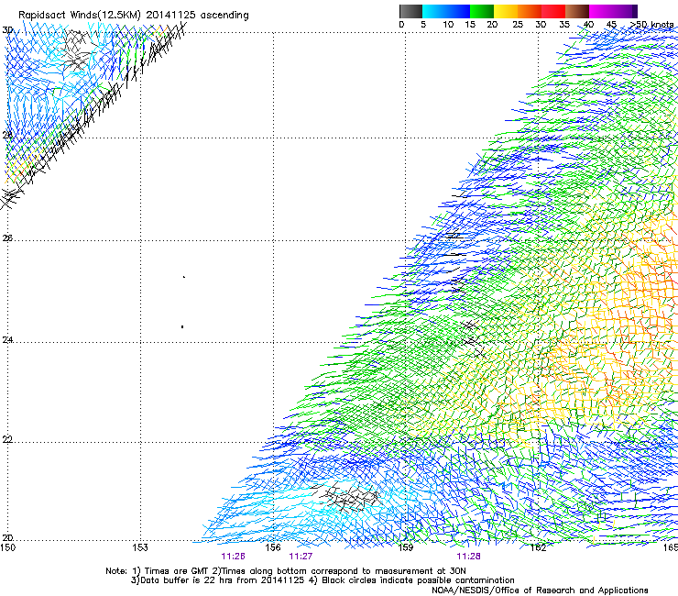Screen dimensions: 678x596
Task: Click the legend tick label '25'
Action: (x=518, y=25)
